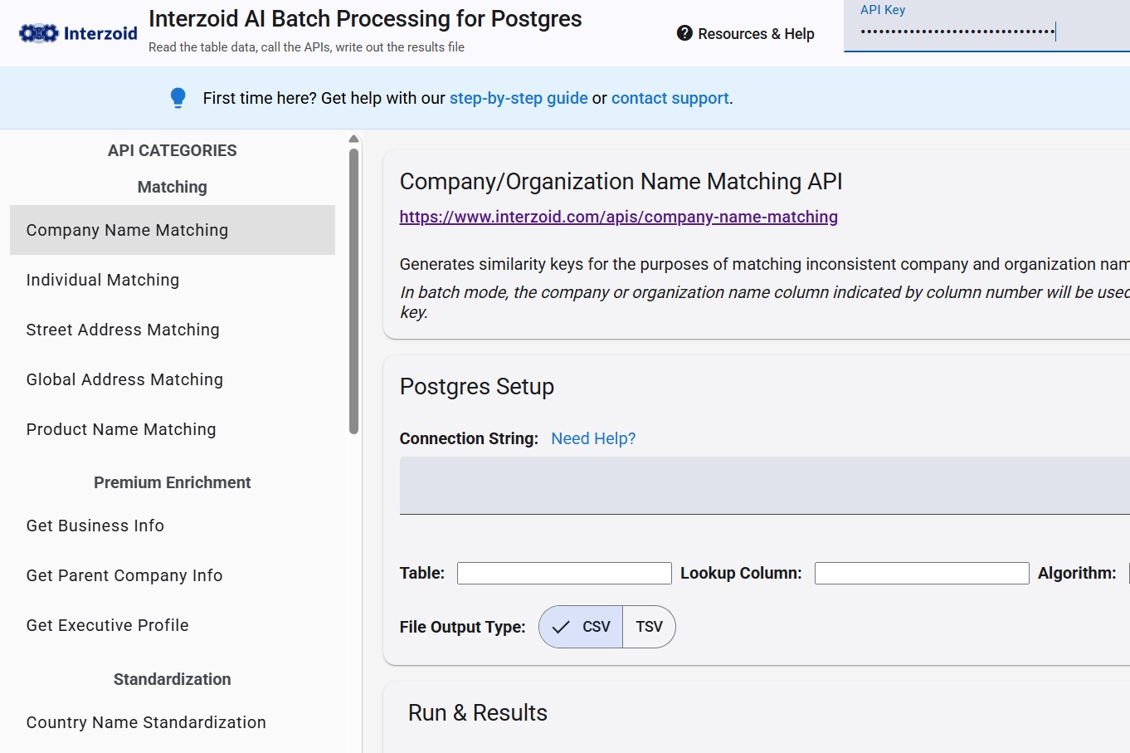Select Country Name Standardization
This screenshot has width=1130, height=753.
(x=146, y=722)
